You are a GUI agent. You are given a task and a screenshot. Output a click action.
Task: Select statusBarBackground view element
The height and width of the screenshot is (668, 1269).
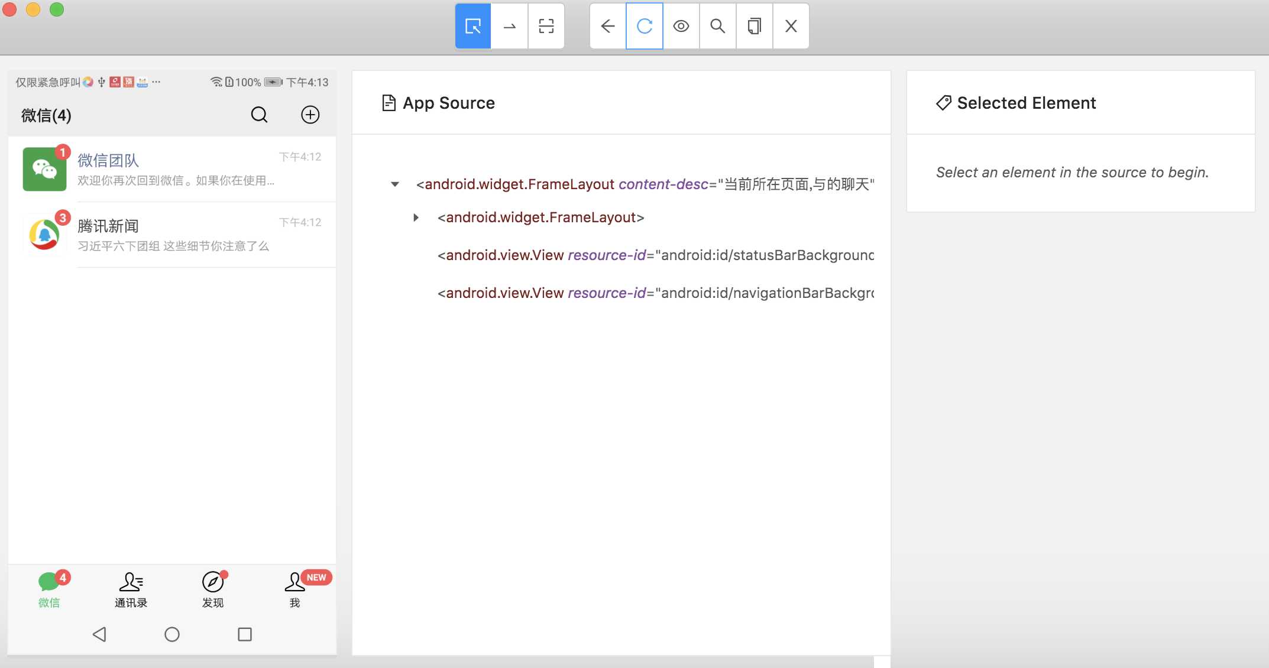point(655,254)
